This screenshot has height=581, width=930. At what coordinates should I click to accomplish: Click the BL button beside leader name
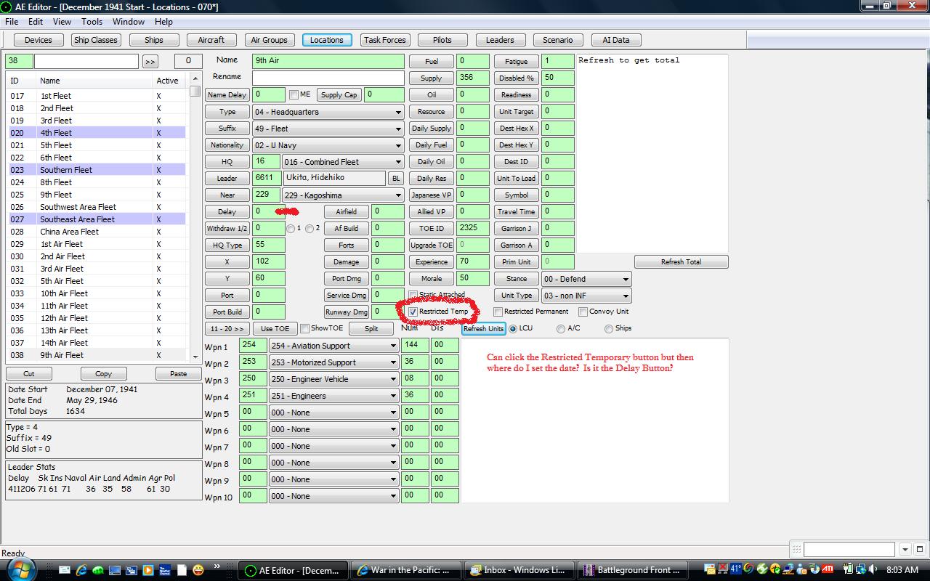pyautogui.click(x=396, y=179)
